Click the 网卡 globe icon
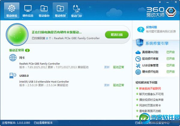180x126 pixels. 13,58
